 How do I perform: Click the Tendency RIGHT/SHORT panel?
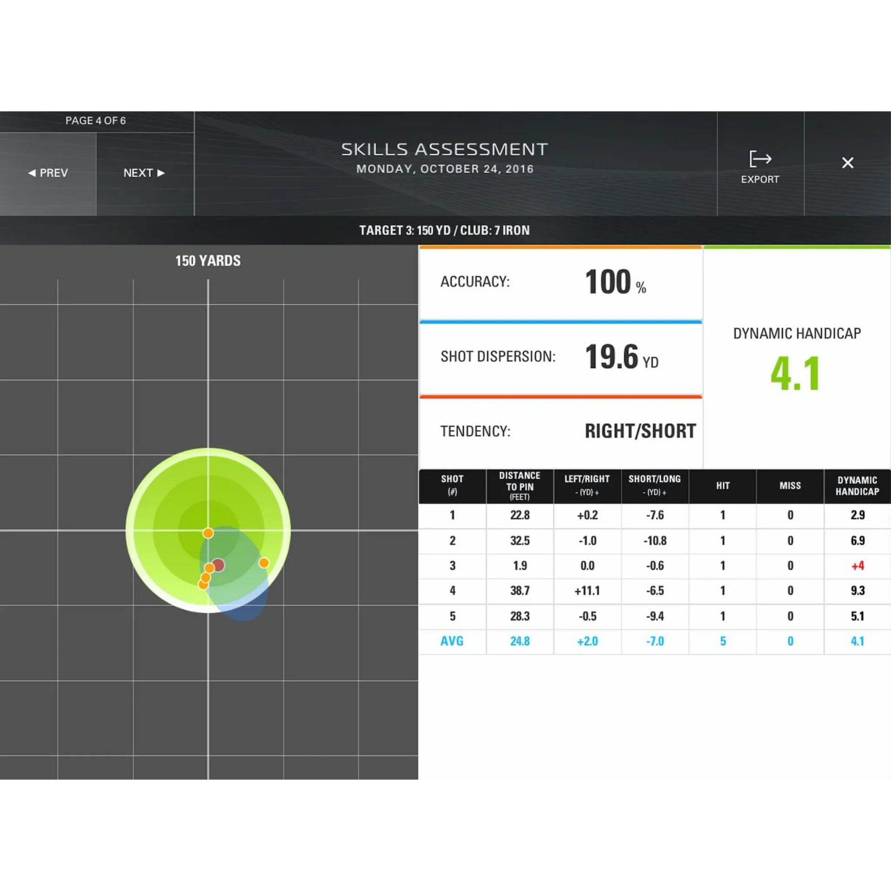[x=560, y=431]
